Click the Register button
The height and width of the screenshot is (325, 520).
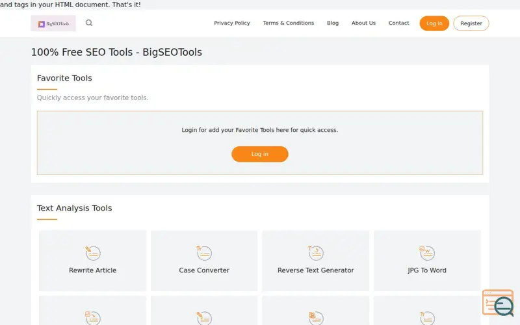tap(471, 23)
